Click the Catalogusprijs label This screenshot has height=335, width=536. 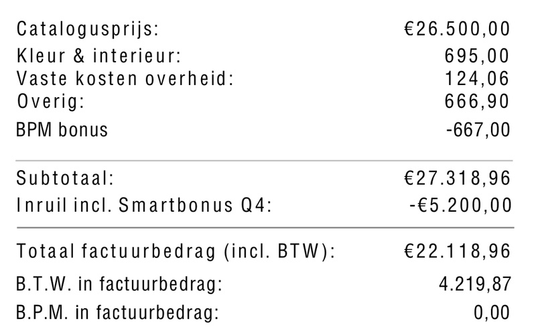point(88,30)
